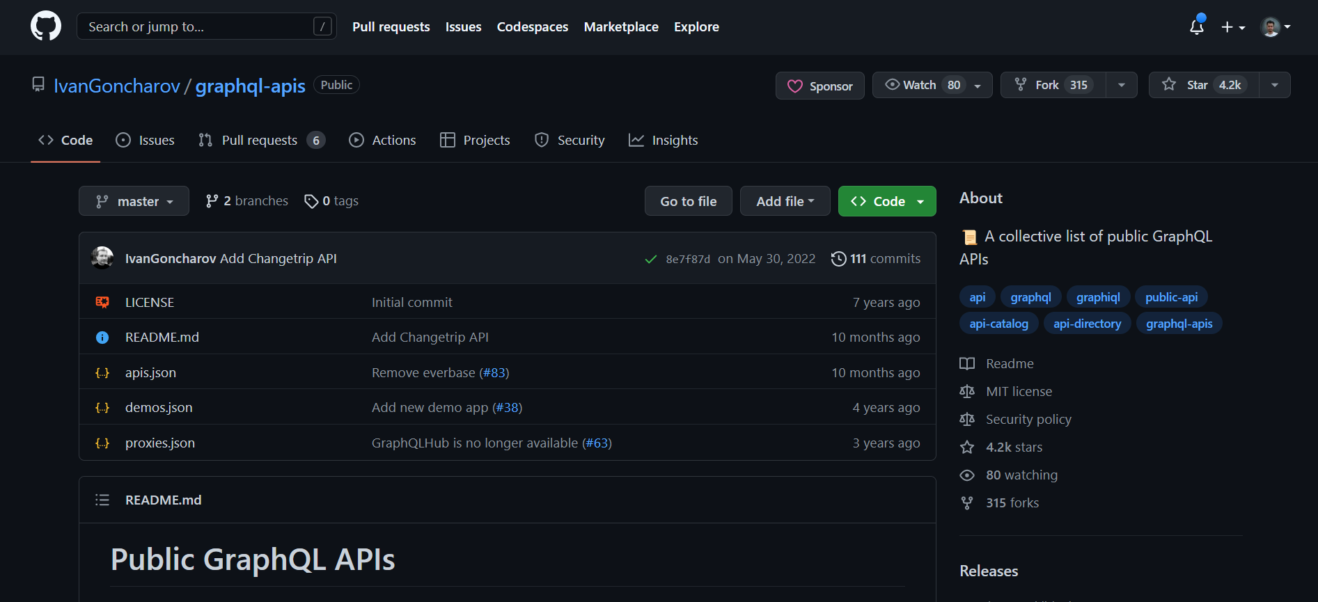The image size is (1318, 602).
Task: Open the Add Changetrip API commit message
Action: pyautogui.click(x=278, y=258)
